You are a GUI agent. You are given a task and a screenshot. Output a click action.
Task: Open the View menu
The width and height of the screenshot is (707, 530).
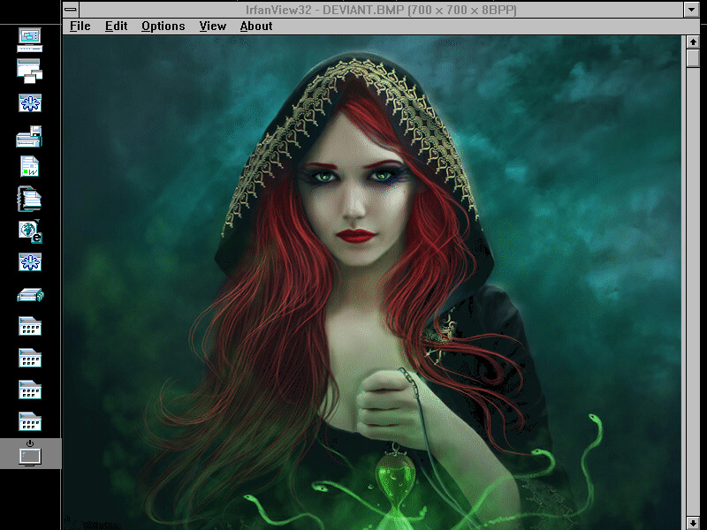pyautogui.click(x=212, y=26)
